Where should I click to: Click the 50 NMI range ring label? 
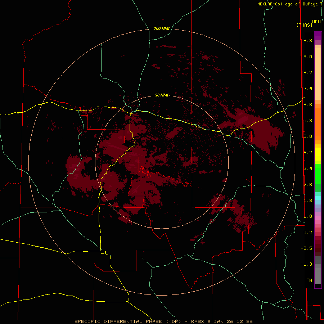(x=162, y=95)
